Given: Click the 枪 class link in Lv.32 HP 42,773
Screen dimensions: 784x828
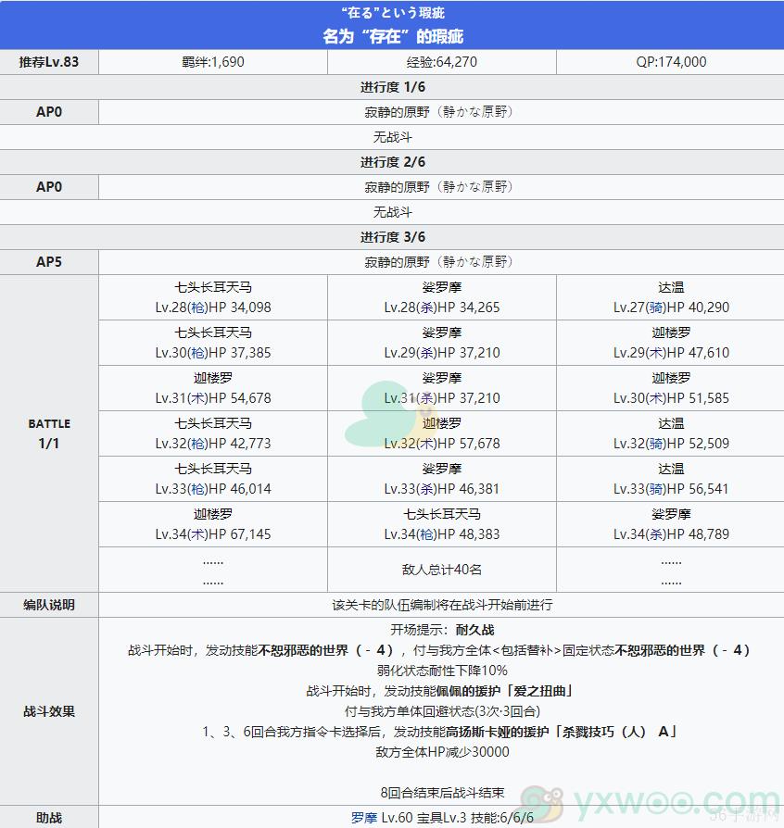Looking at the screenshot, I should (198, 444).
